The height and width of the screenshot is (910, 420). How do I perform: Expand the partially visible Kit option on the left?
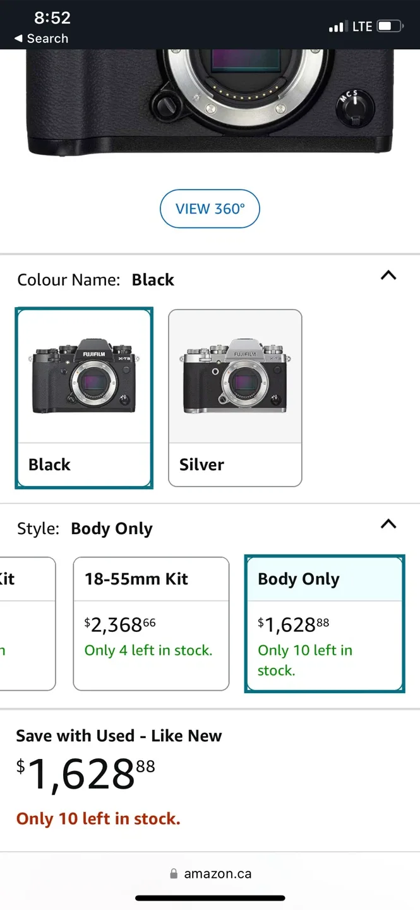click(25, 622)
